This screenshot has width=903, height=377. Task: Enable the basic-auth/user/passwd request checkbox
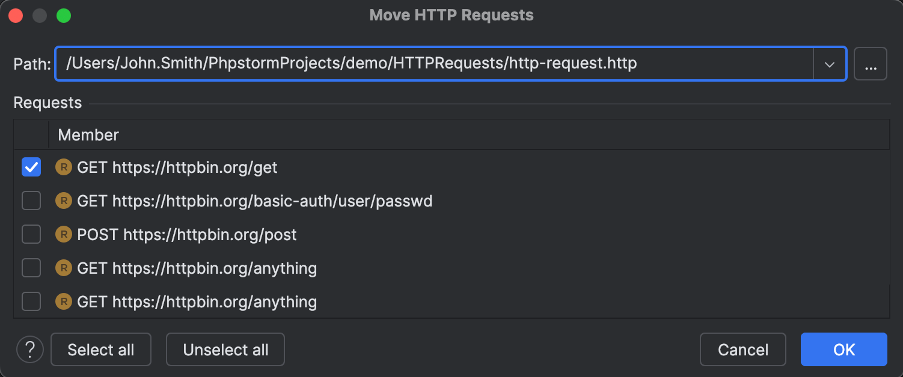tap(31, 201)
